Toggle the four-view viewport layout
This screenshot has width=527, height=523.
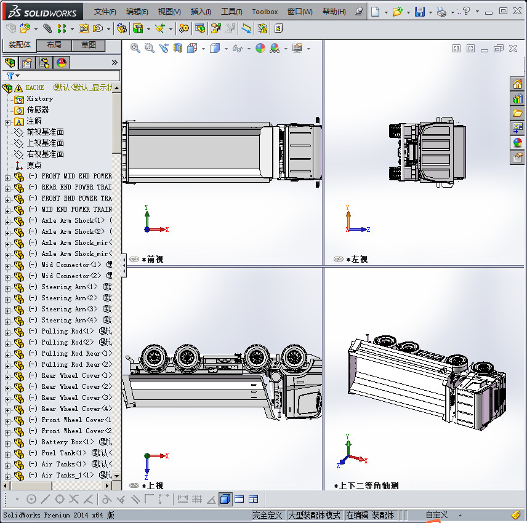[x=254, y=499]
